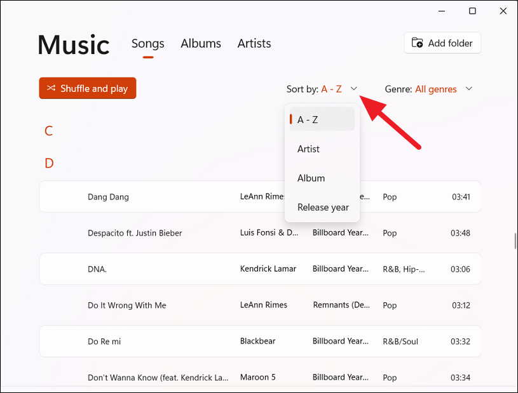Screen dimensions: 518x393
Task: Choose Artist in the sort menu
Action: click(x=309, y=149)
